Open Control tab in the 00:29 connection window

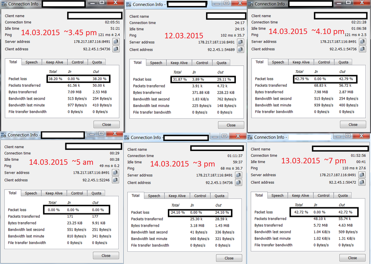pos(77,193)
